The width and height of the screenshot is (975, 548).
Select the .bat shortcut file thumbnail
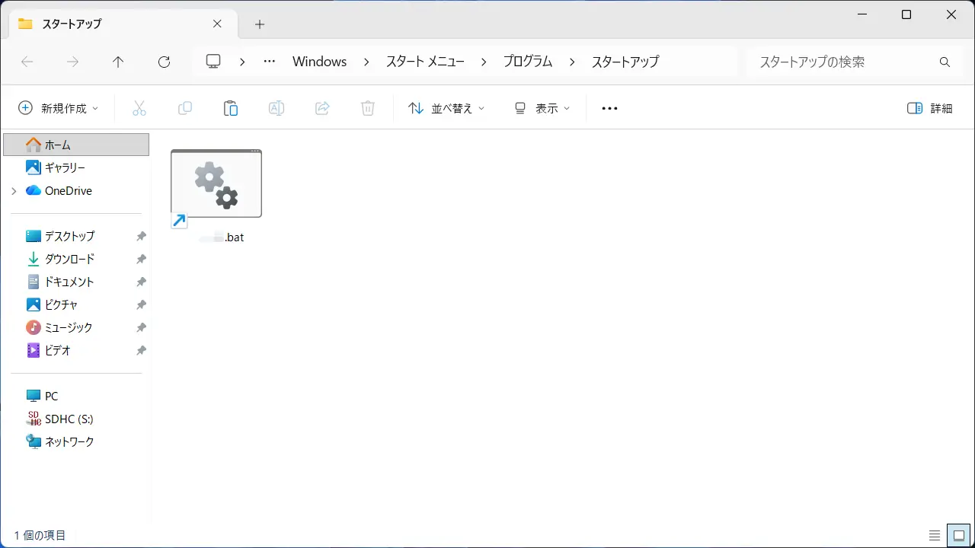click(216, 185)
